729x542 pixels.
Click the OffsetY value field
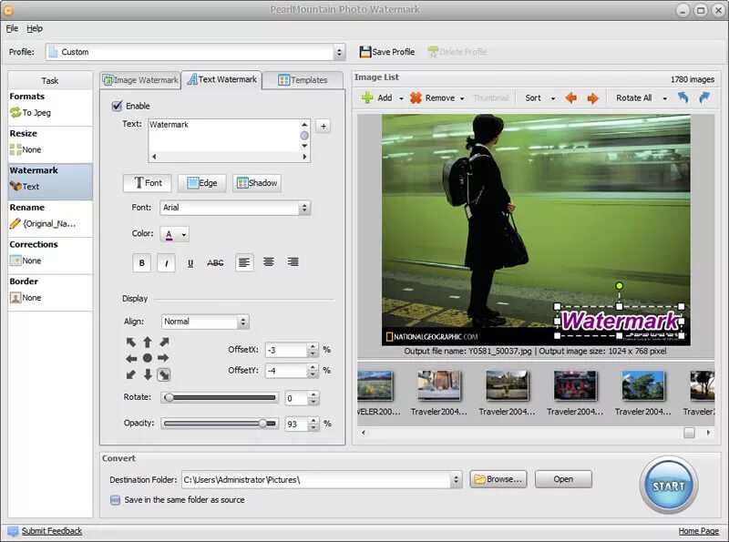(286, 371)
